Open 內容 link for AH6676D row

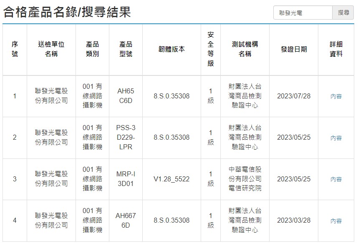point(336,221)
